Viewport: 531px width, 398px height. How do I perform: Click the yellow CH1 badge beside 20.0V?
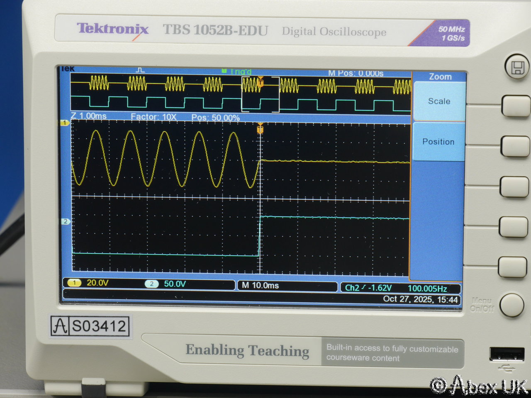74,283
